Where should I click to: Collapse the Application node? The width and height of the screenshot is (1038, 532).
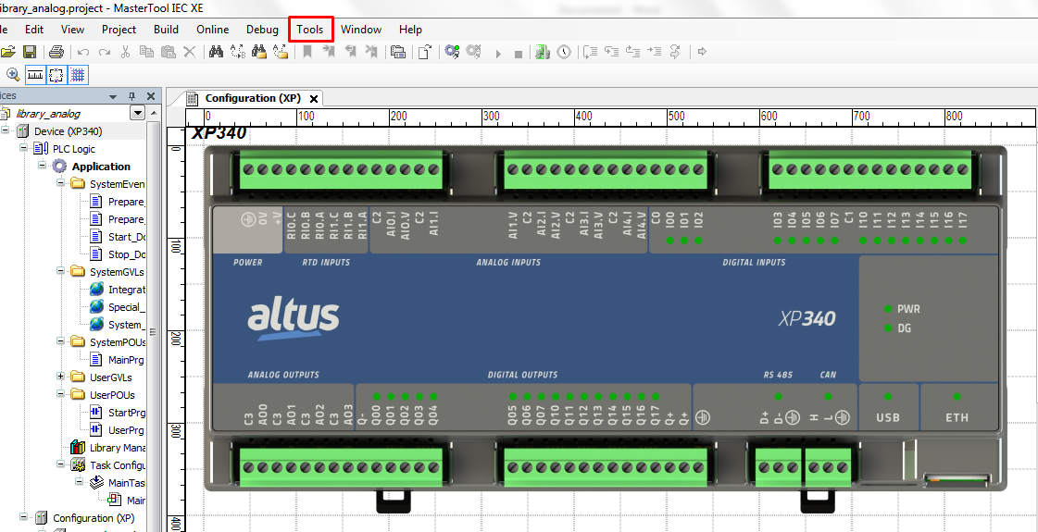pyautogui.click(x=42, y=165)
